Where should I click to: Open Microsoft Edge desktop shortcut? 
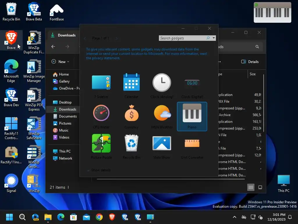point(11,71)
